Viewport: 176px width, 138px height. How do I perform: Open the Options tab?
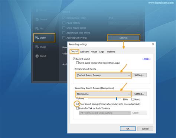(x=111, y=52)
